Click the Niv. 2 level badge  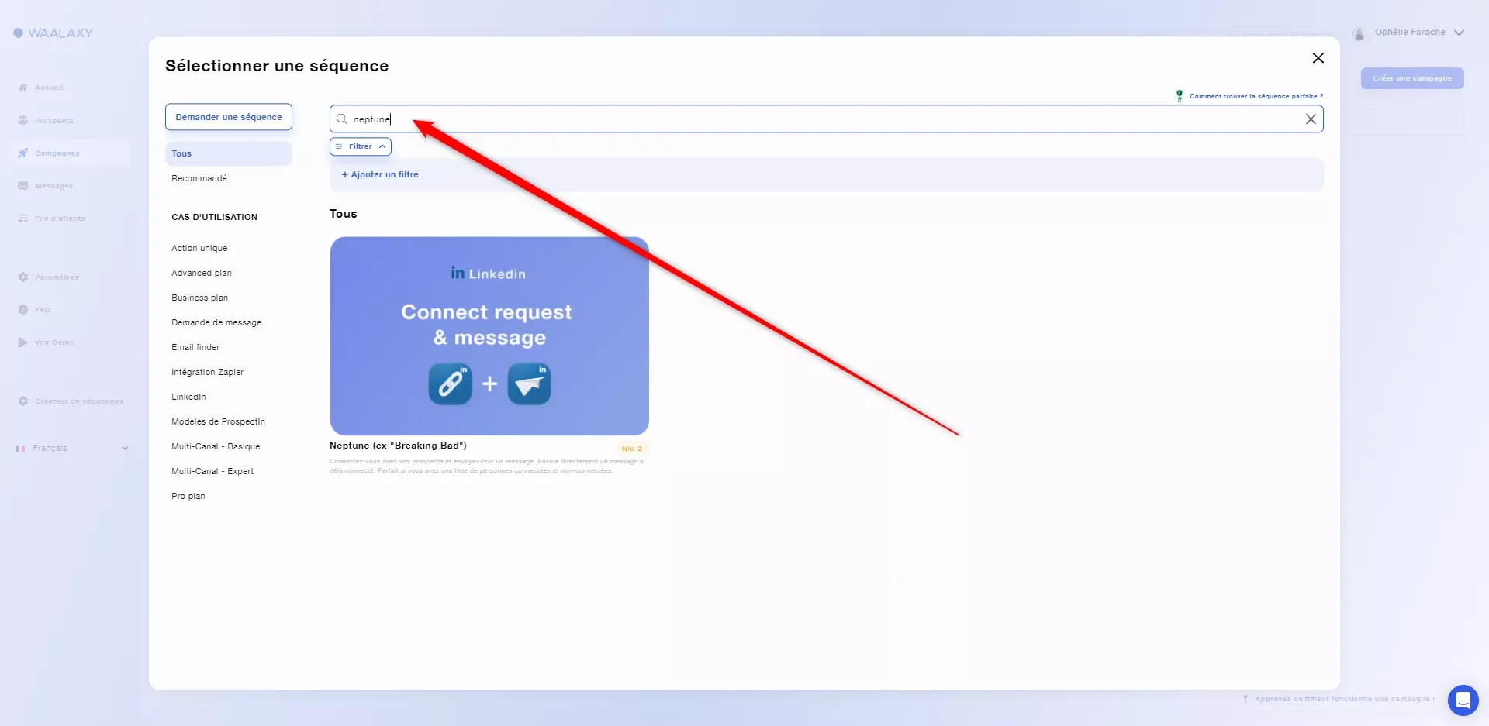click(632, 449)
